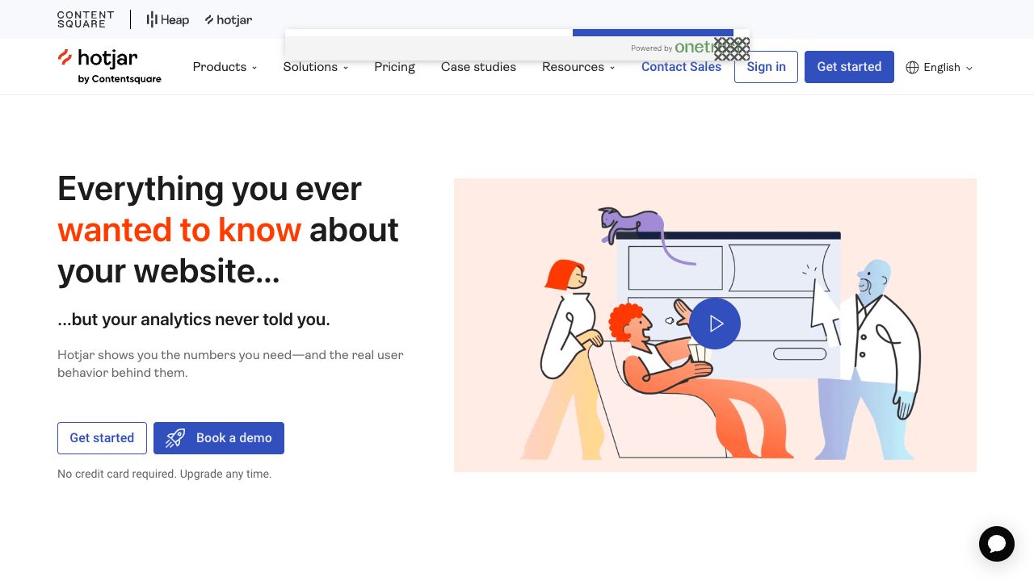Play the hero video
This screenshot has width=1034, height=581.
tap(715, 324)
